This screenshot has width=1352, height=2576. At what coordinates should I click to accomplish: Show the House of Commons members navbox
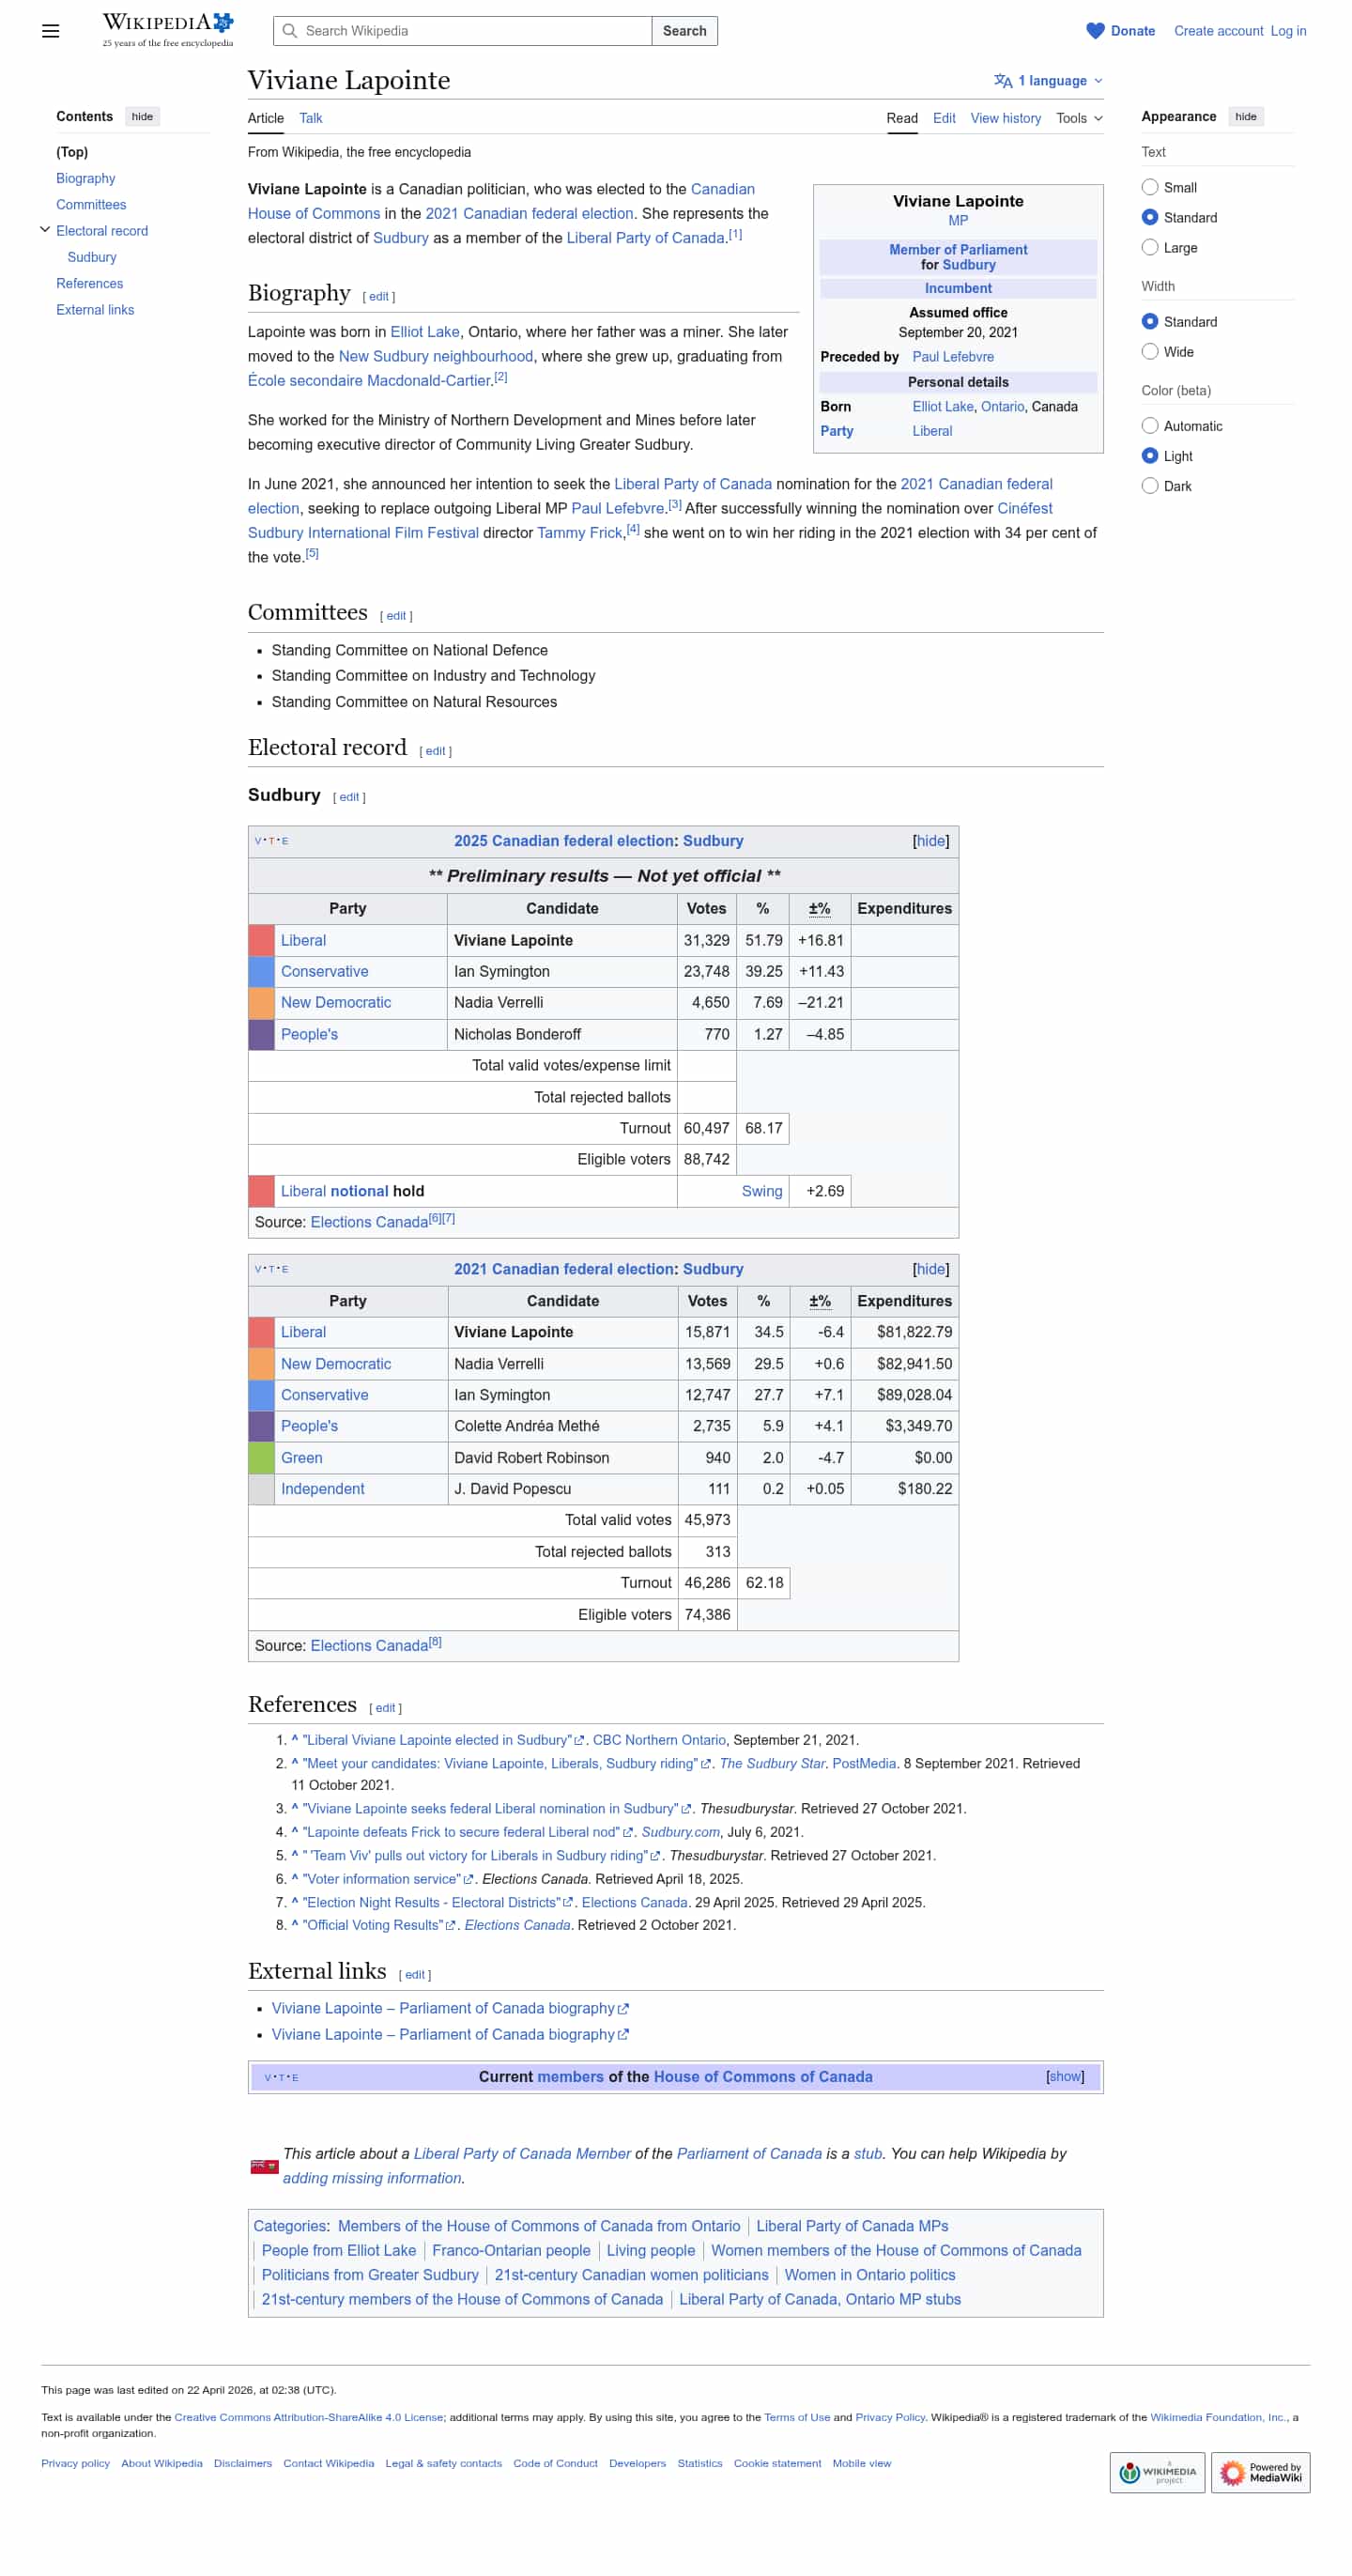pos(1064,2077)
